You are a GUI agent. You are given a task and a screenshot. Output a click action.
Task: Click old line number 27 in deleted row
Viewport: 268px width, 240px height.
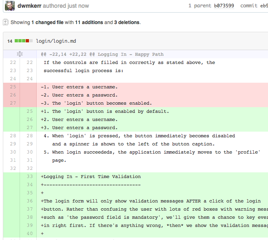tap(13, 103)
